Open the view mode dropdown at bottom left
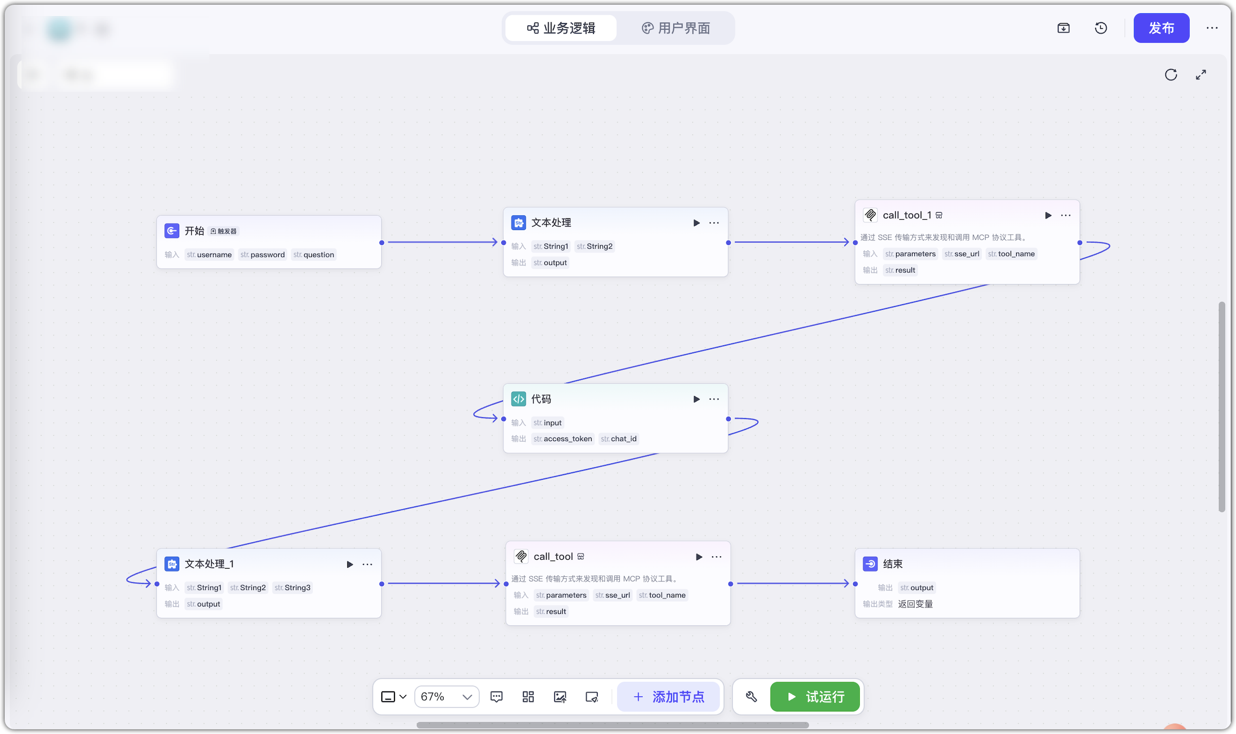Screen dimensions: 1236x734 click(x=393, y=696)
